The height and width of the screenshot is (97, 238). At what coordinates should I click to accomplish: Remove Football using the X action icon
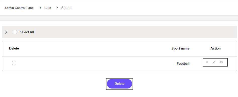(x=207, y=62)
